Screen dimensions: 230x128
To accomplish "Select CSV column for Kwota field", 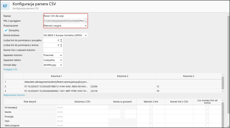I will click(82, 112).
